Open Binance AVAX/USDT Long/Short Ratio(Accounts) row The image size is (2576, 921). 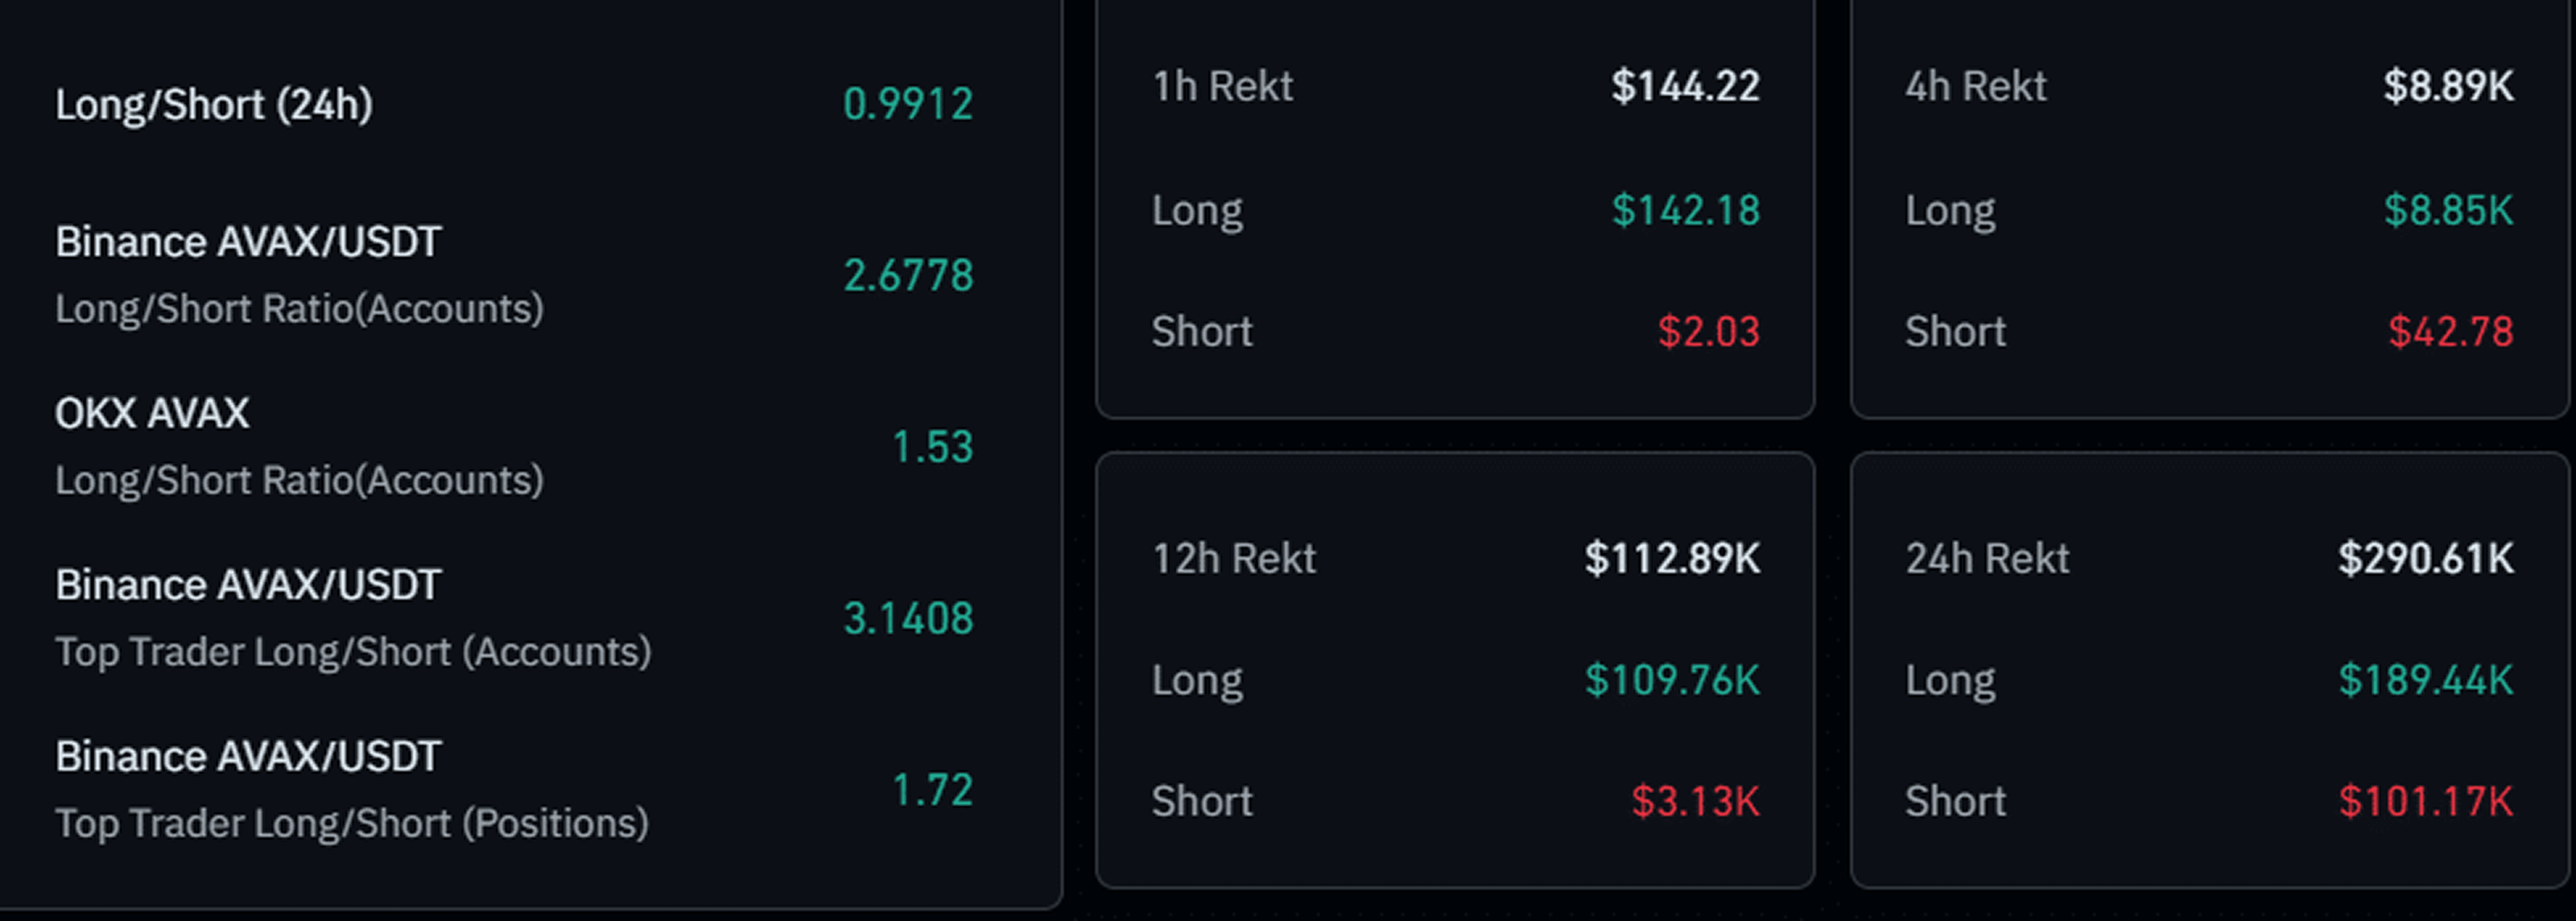point(514,275)
